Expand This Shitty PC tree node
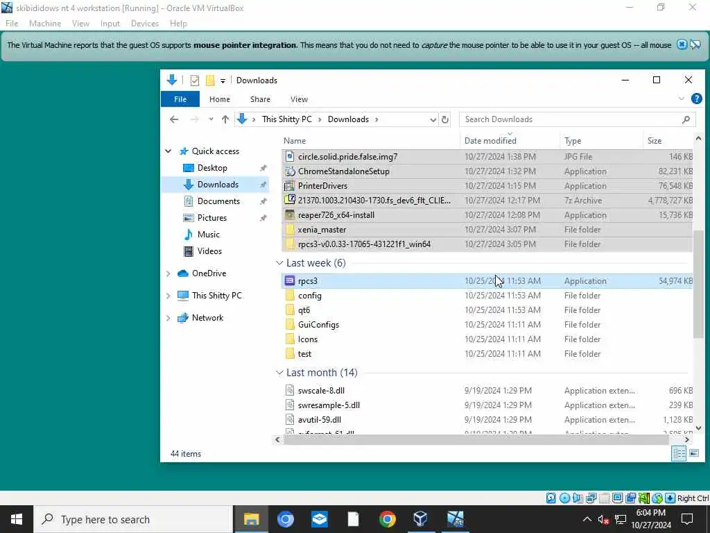 tap(168, 296)
